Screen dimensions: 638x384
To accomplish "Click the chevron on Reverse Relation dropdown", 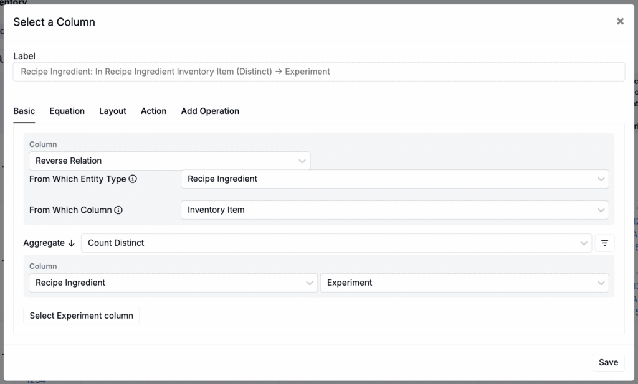I will (302, 161).
